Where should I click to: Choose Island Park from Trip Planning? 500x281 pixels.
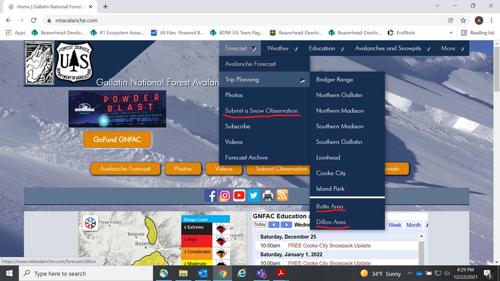[x=347, y=189]
